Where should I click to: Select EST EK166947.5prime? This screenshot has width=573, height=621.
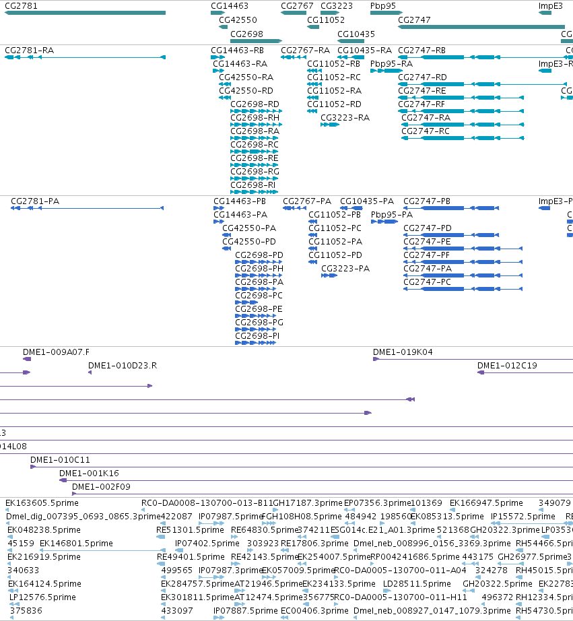coord(486,503)
